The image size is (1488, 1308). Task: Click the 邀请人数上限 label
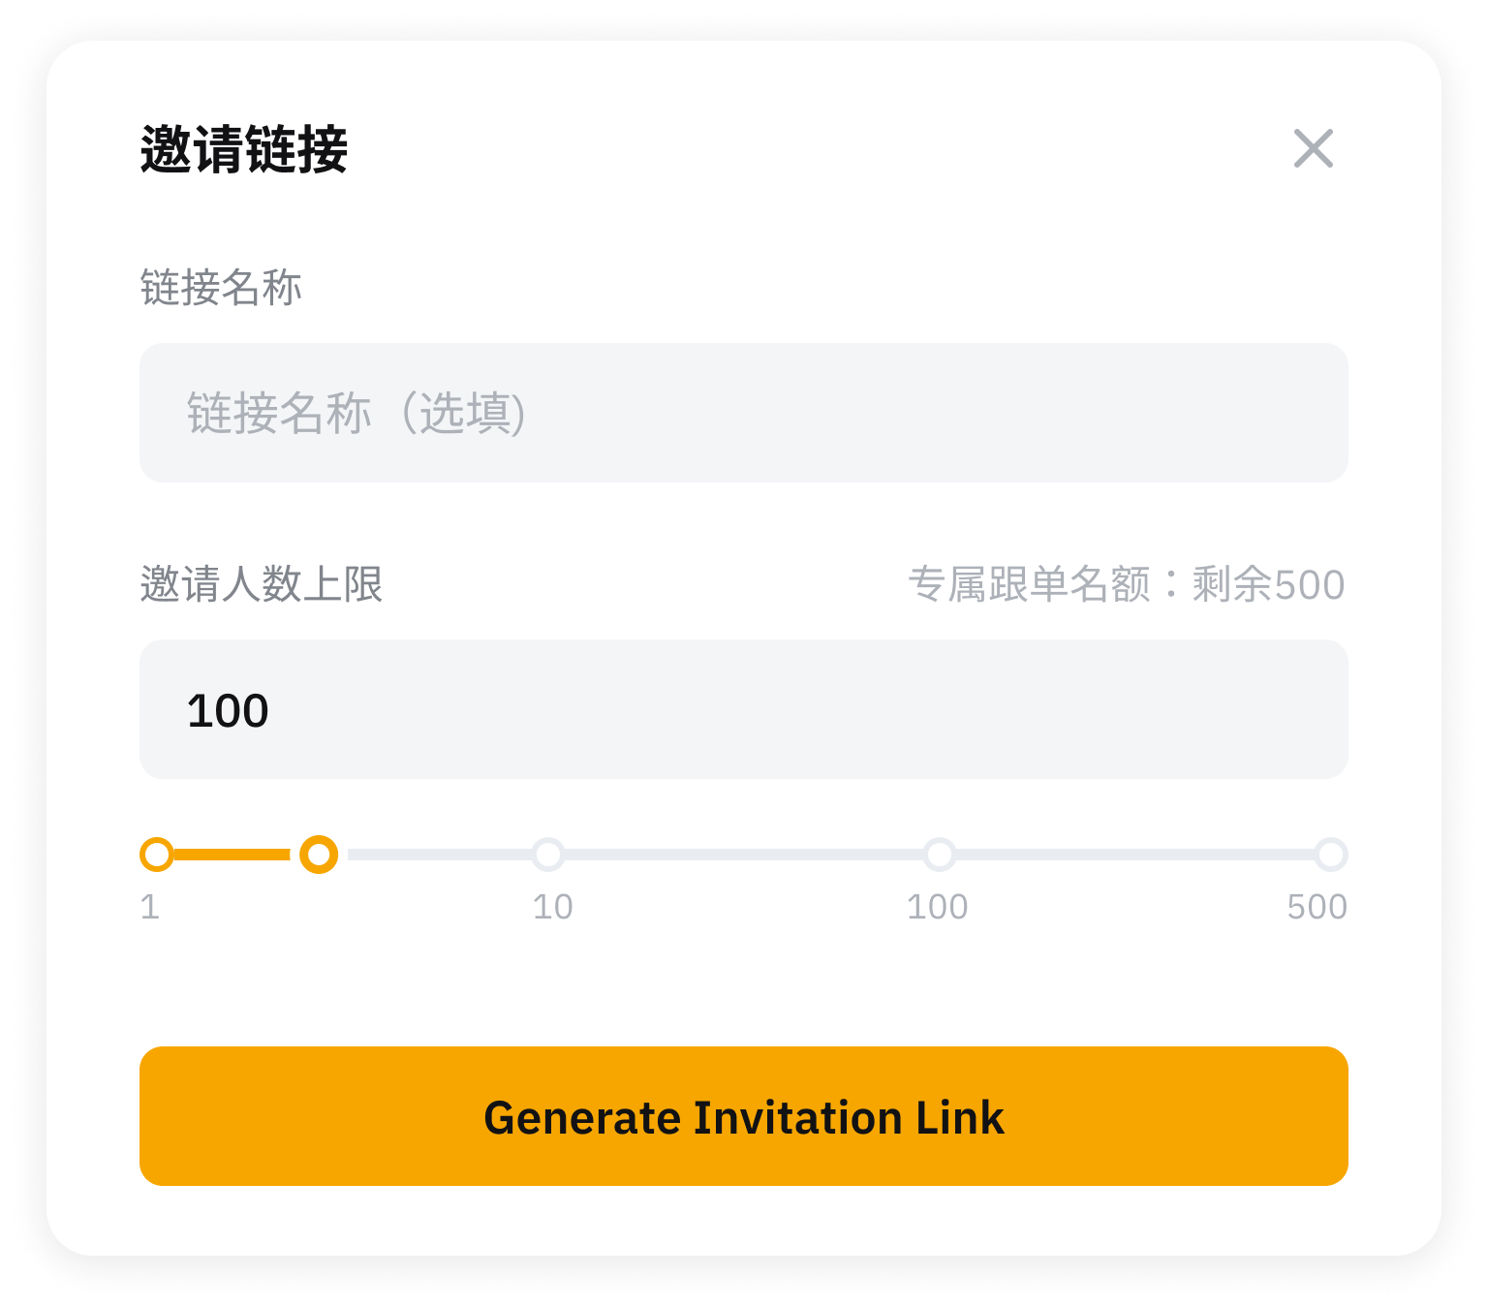[x=262, y=584]
